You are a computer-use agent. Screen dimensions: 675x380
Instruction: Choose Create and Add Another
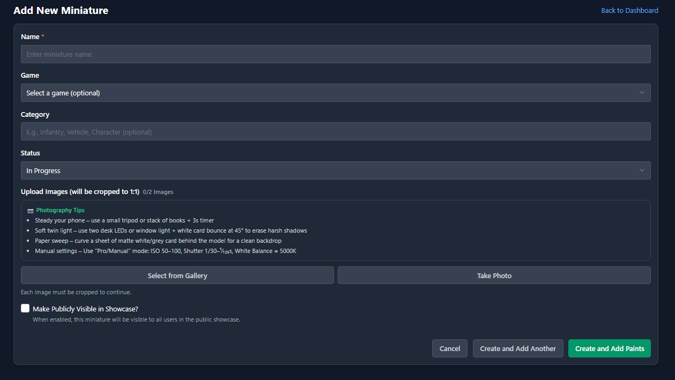[517, 348]
